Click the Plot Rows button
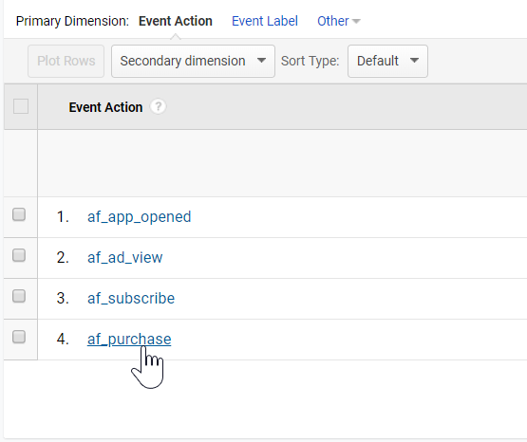 point(66,61)
